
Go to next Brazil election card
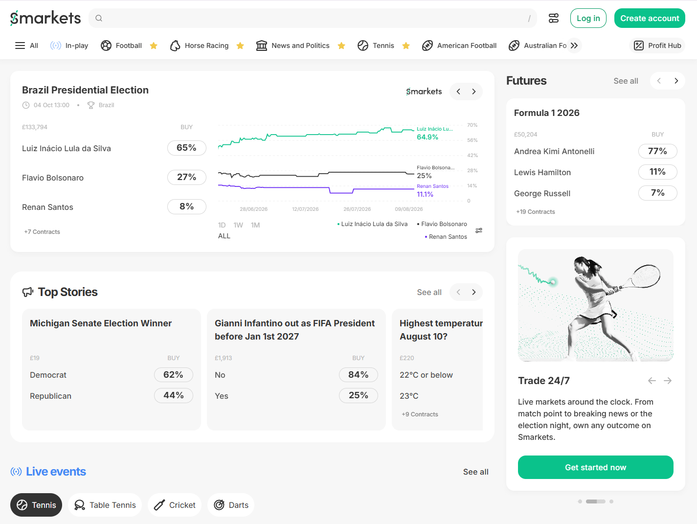click(473, 91)
